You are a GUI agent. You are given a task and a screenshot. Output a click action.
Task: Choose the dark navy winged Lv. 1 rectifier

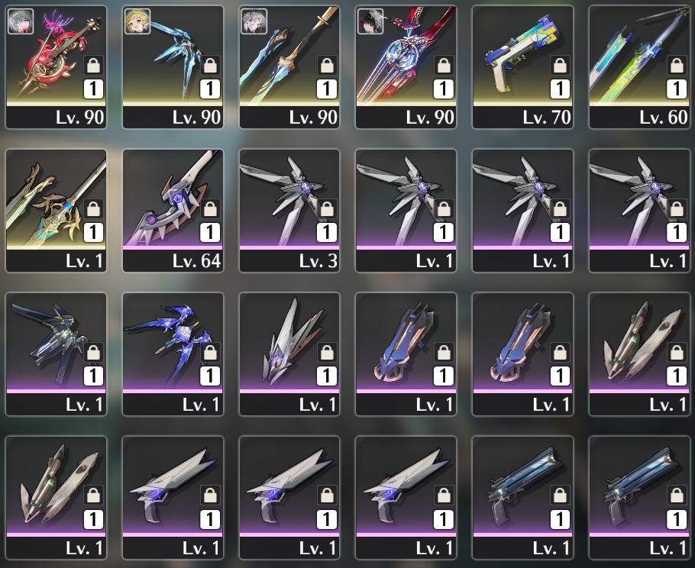[x=57, y=354]
